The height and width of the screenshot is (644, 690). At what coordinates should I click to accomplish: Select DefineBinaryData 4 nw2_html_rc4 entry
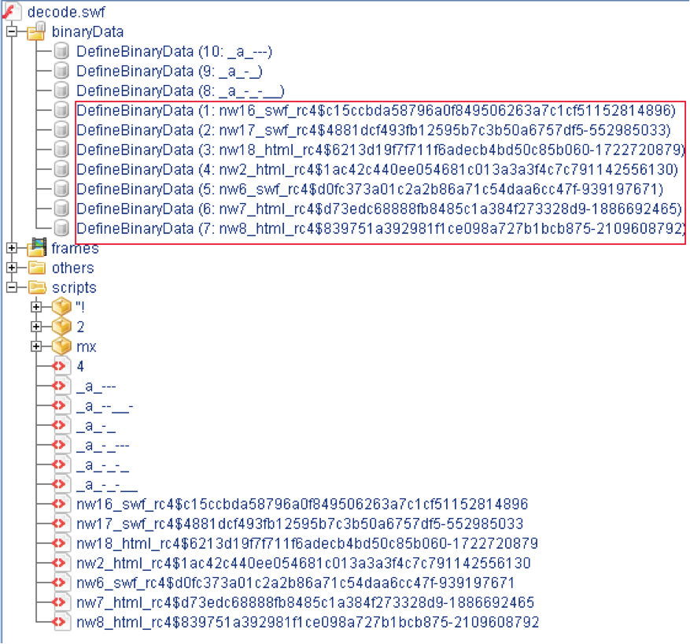point(377,169)
